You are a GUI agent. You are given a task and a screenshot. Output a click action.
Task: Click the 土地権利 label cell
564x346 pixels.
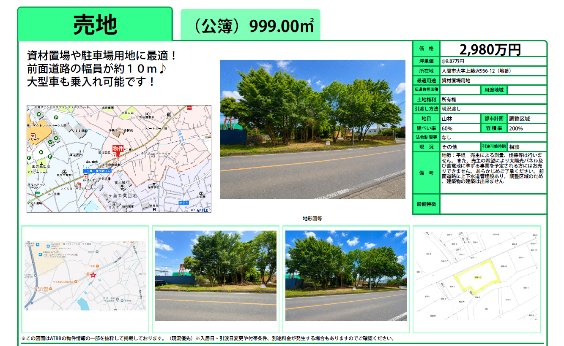click(x=427, y=100)
